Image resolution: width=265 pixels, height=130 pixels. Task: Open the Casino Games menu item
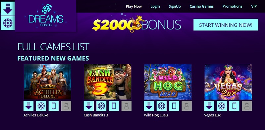tap(202, 6)
